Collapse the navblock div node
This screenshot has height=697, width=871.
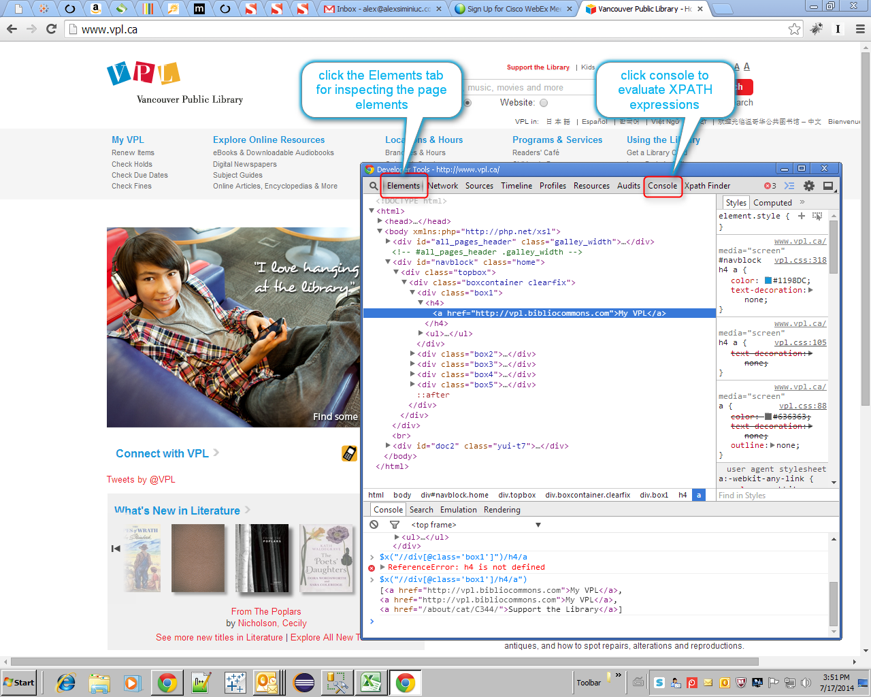coord(388,262)
